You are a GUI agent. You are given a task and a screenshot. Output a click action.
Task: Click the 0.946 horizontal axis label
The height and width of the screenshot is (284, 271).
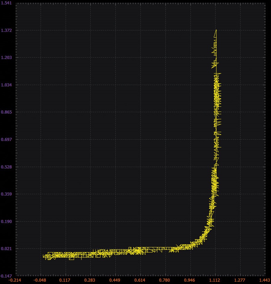(190, 280)
